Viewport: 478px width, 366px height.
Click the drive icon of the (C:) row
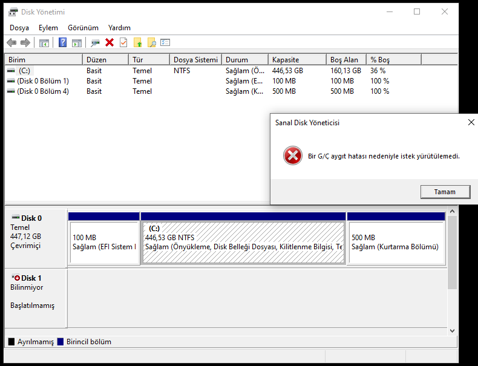11,71
